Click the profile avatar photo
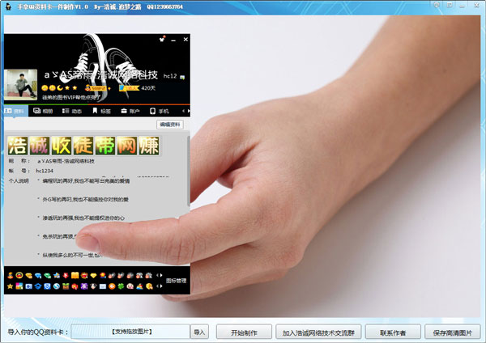 pyautogui.click(x=20, y=86)
